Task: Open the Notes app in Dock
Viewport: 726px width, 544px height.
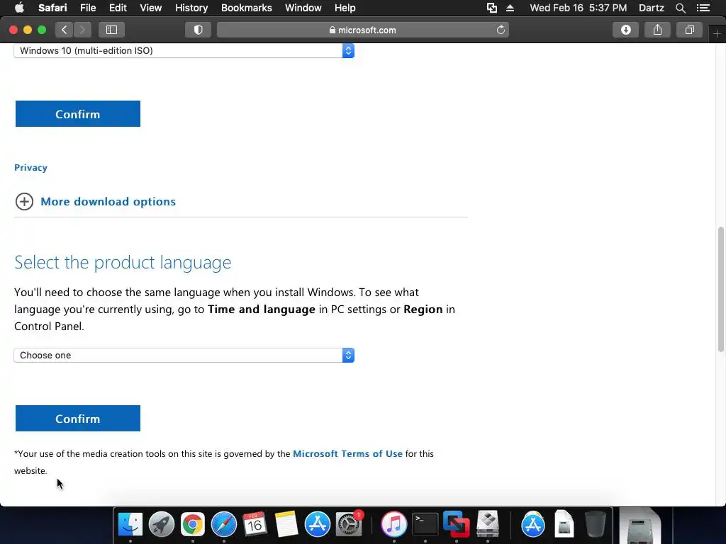Action: pos(286,525)
